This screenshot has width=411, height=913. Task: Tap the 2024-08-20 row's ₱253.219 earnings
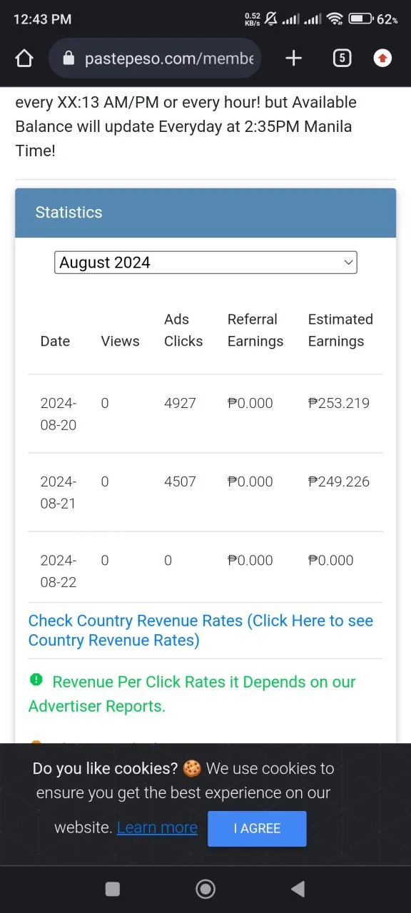pyautogui.click(x=339, y=403)
